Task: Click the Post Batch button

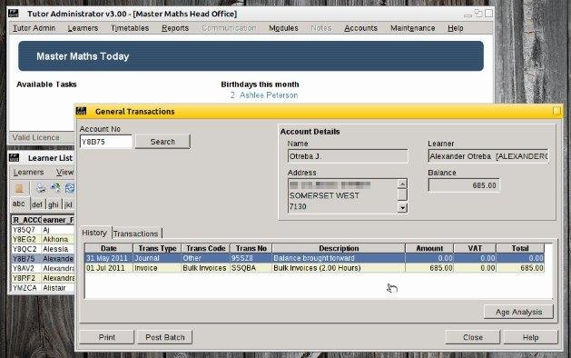Action: [x=164, y=337]
